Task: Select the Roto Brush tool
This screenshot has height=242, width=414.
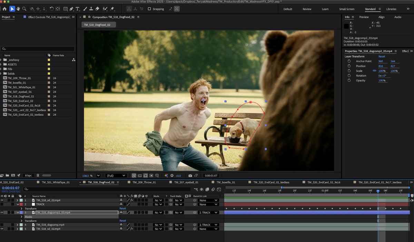Action: click(x=105, y=9)
